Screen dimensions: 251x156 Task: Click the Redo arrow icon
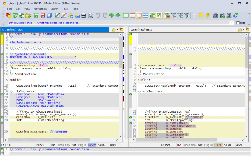pos(105,15)
